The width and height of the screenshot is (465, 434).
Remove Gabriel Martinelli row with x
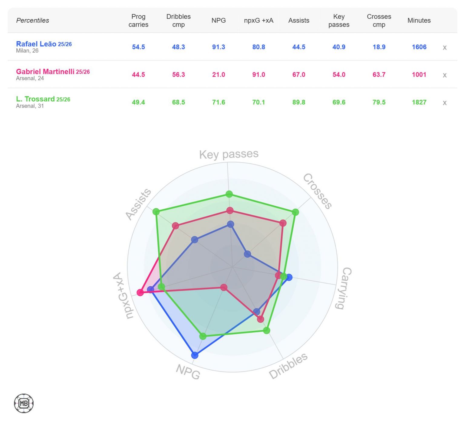point(444,75)
